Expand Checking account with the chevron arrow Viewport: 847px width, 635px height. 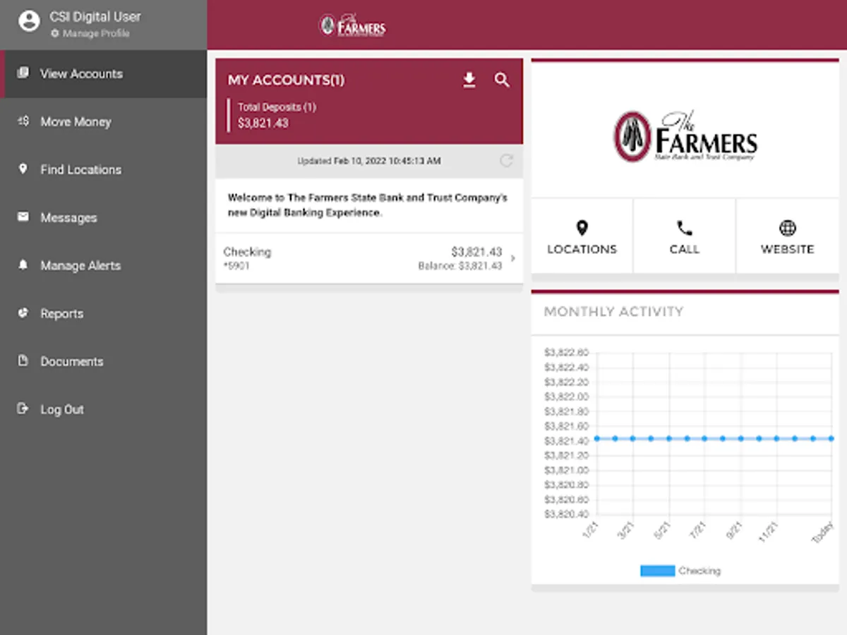coord(513,258)
